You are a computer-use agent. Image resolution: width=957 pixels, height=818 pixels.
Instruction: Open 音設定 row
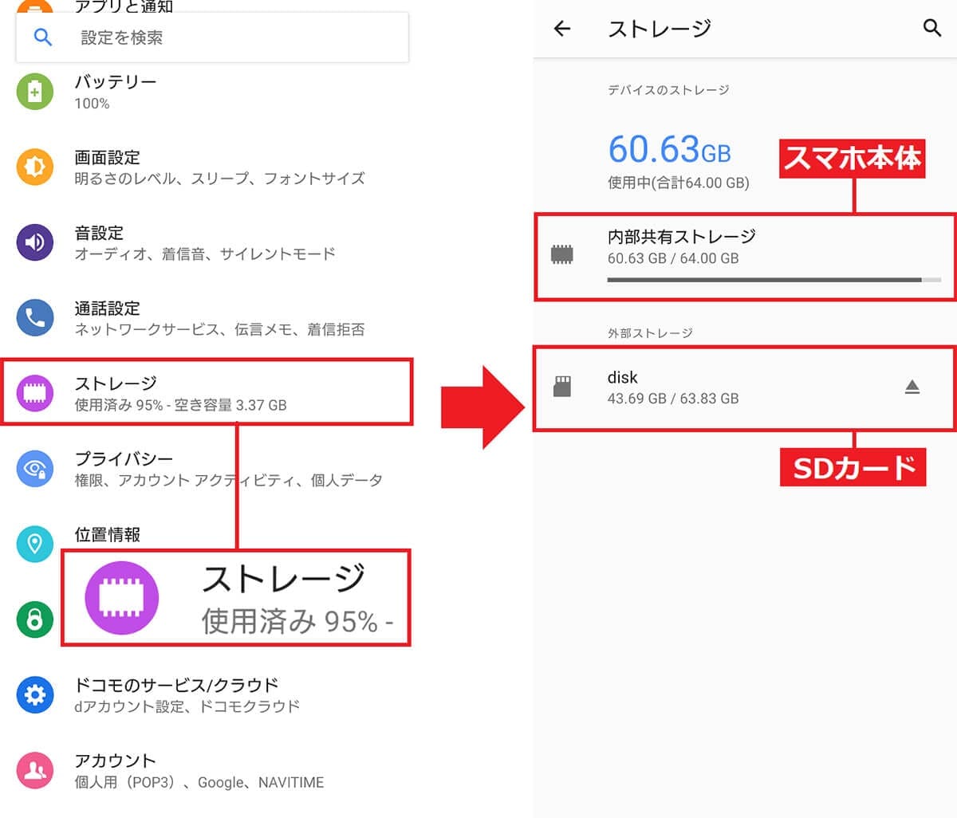coord(207,242)
